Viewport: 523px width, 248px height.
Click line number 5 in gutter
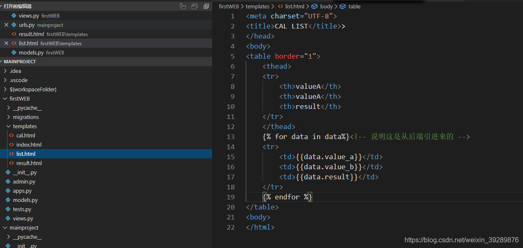click(x=233, y=56)
